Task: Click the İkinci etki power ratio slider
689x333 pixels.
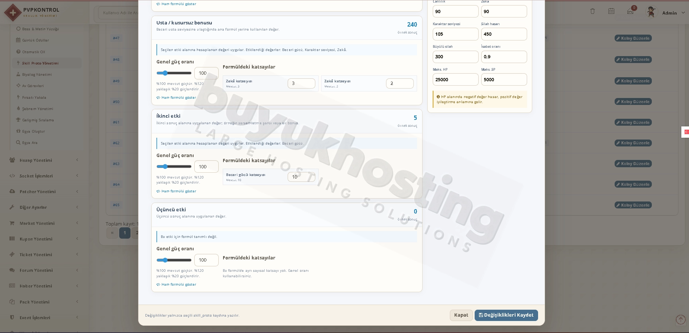Action: pyautogui.click(x=174, y=166)
